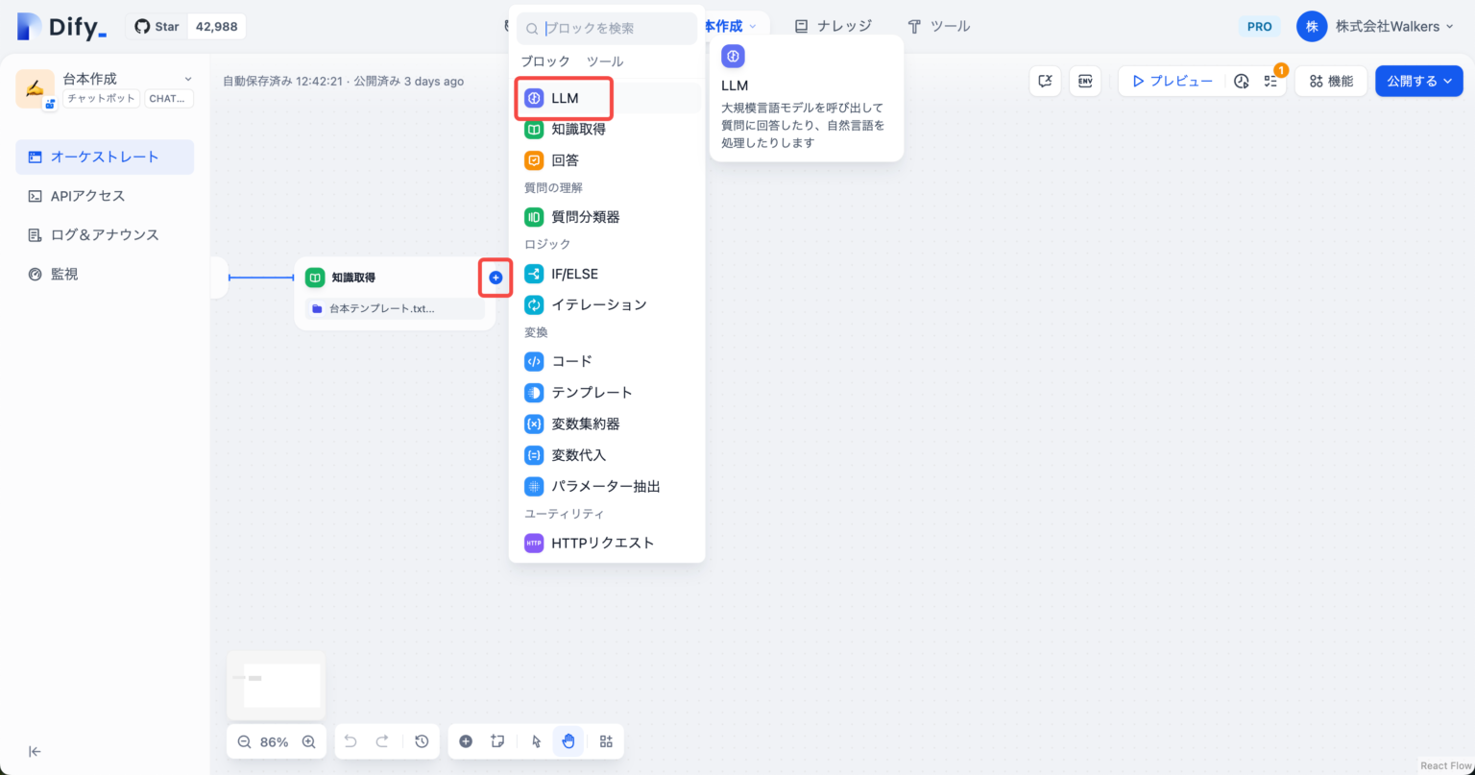1475x775 pixels.
Task: Open the ENV environment variables panel
Action: click(x=1085, y=82)
